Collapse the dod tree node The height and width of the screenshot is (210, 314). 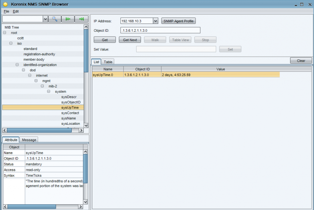pyautogui.click(x=24, y=70)
